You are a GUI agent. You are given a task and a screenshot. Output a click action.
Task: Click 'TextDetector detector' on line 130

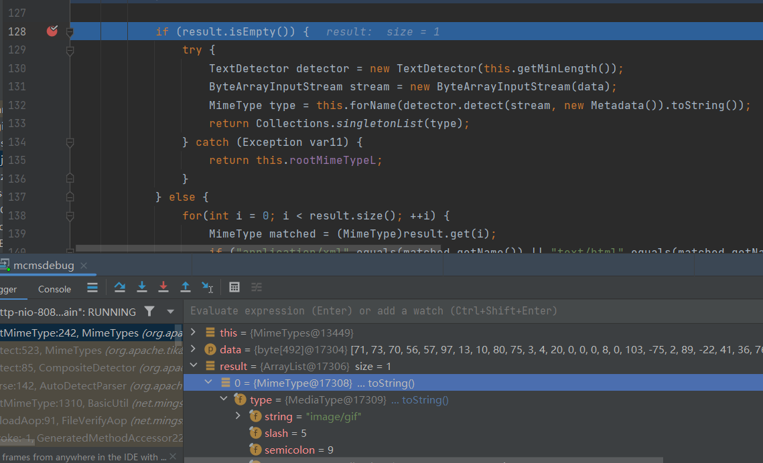(x=279, y=68)
